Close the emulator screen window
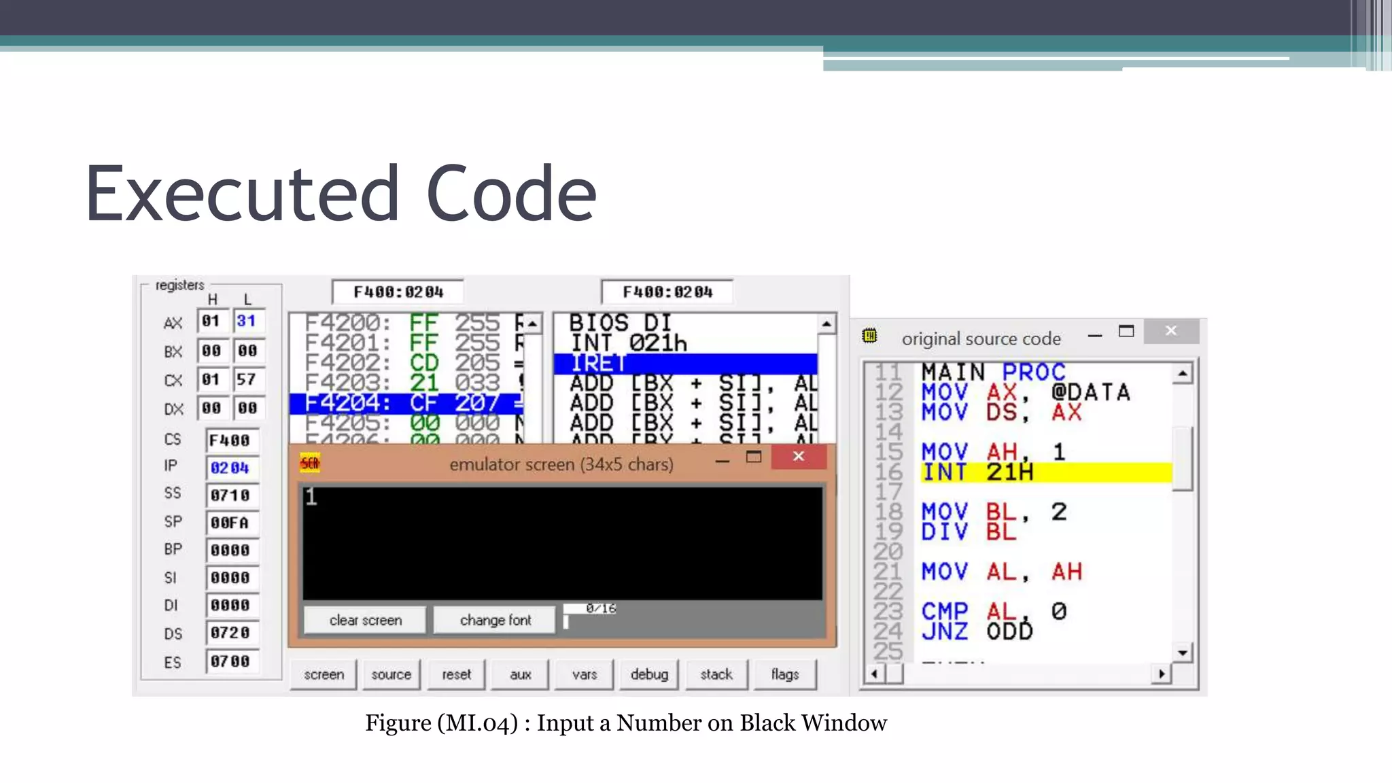The height and width of the screenshot is (783, 1392). point(799,456)
